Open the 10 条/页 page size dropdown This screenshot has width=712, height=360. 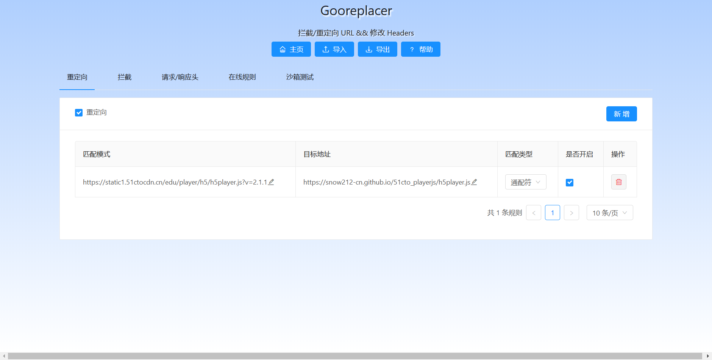[610, 213]
